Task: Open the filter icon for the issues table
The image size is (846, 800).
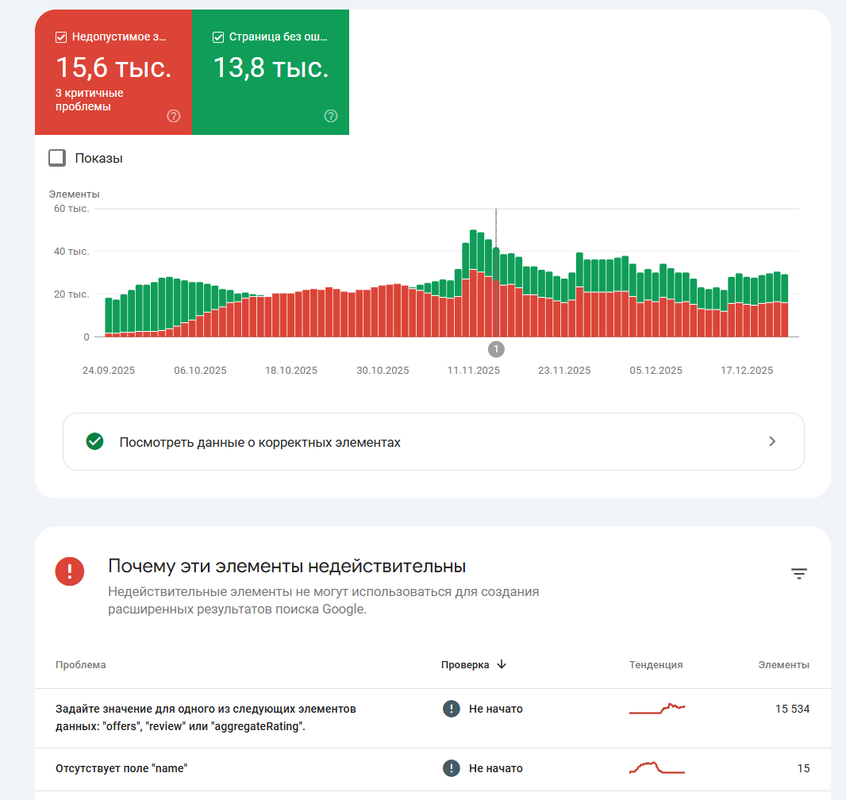Action: [798, 574]
